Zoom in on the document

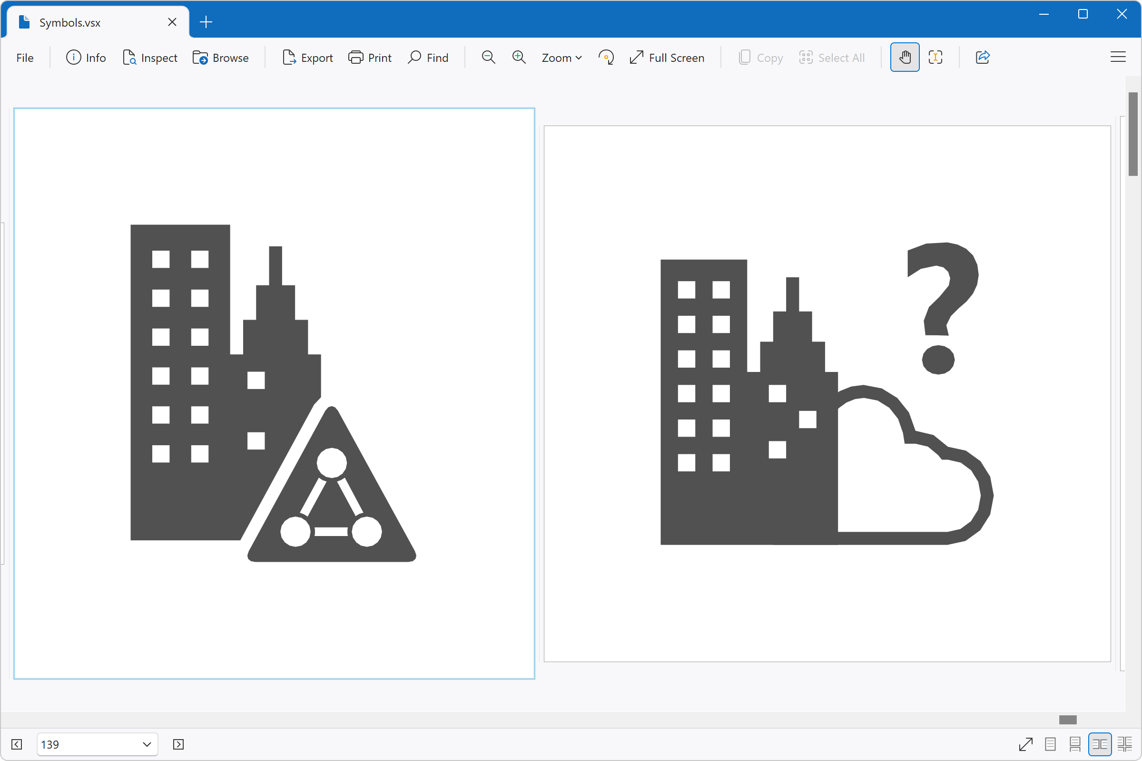519,57
